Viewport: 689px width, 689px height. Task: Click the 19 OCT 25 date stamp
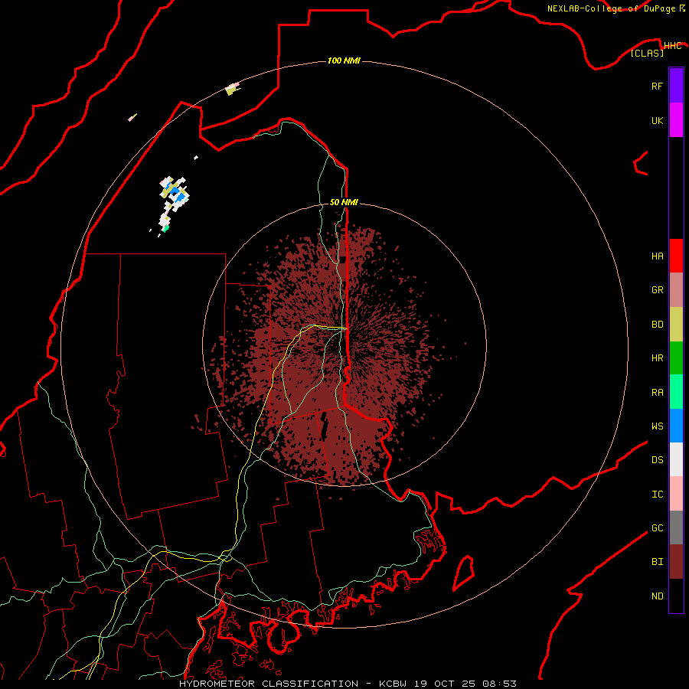[446, 684]
